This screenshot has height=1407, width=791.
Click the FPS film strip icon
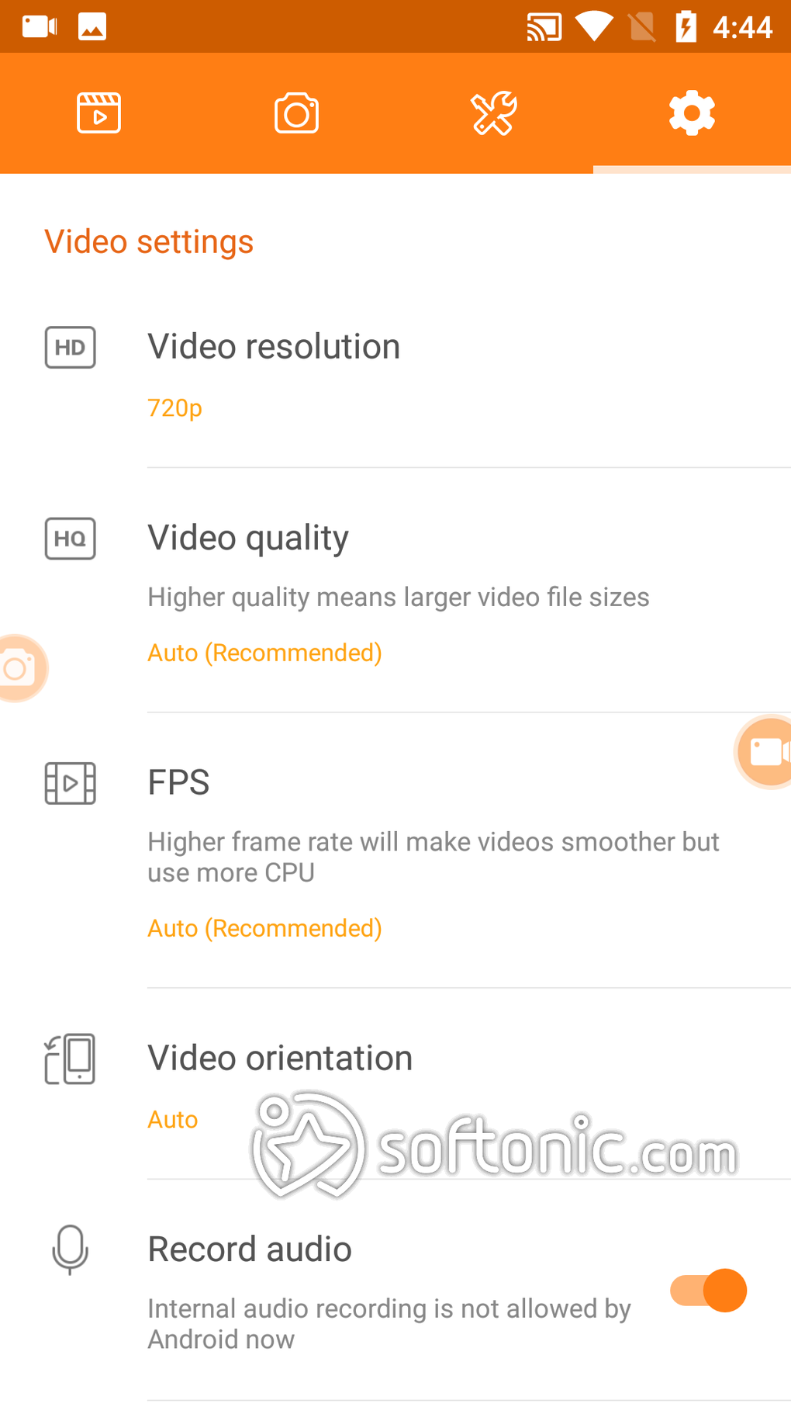[70, 783]
